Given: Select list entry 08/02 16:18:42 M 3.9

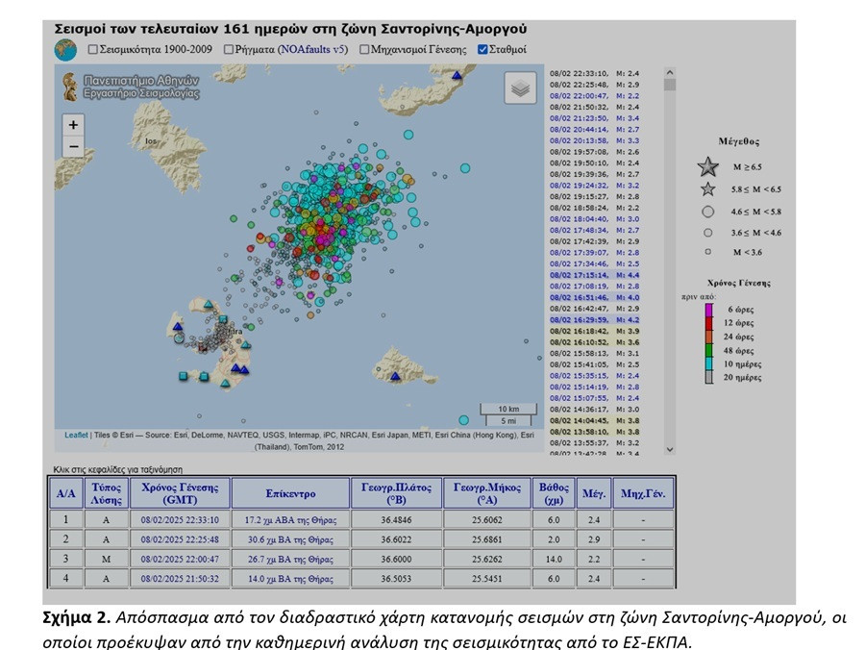Looking at the screenshot, I should click(595, 331).
